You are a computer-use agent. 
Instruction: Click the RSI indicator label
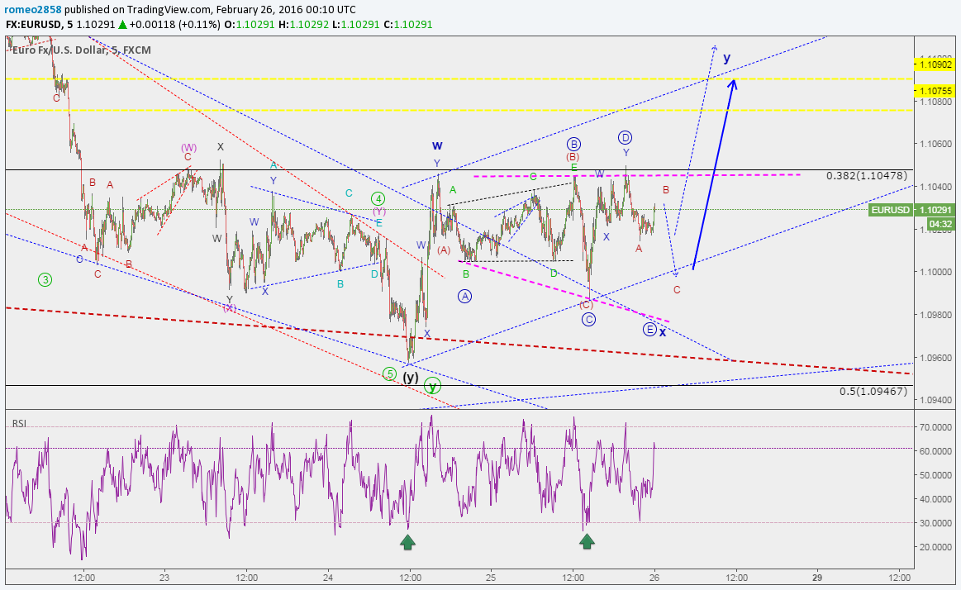[x=20, y=423]
